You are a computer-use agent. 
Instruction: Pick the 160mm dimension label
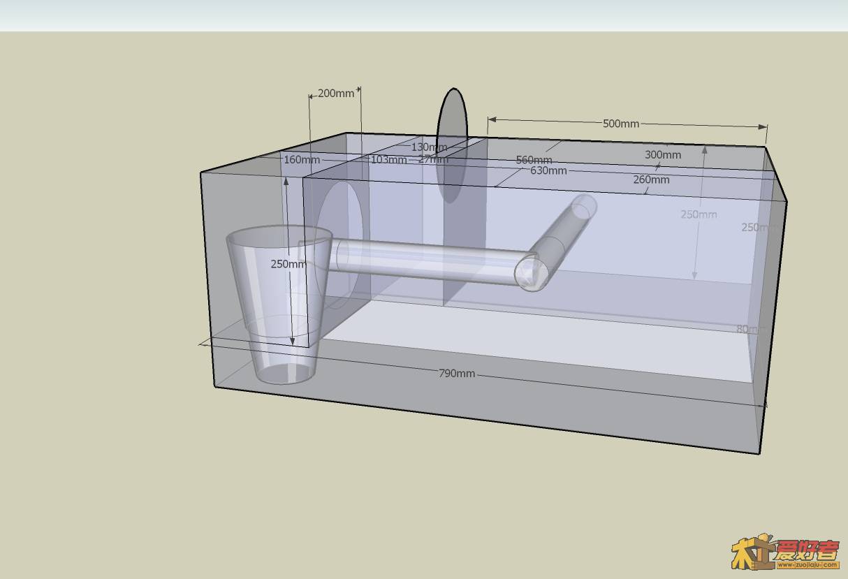pos(302,160)
